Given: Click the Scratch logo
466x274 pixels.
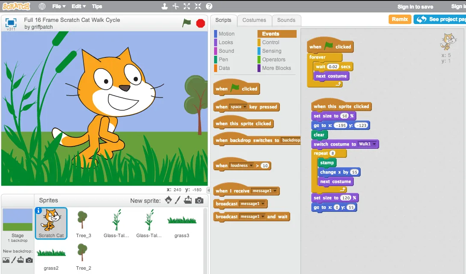Looking at the screenshot, I should click(x=16, y=6).
